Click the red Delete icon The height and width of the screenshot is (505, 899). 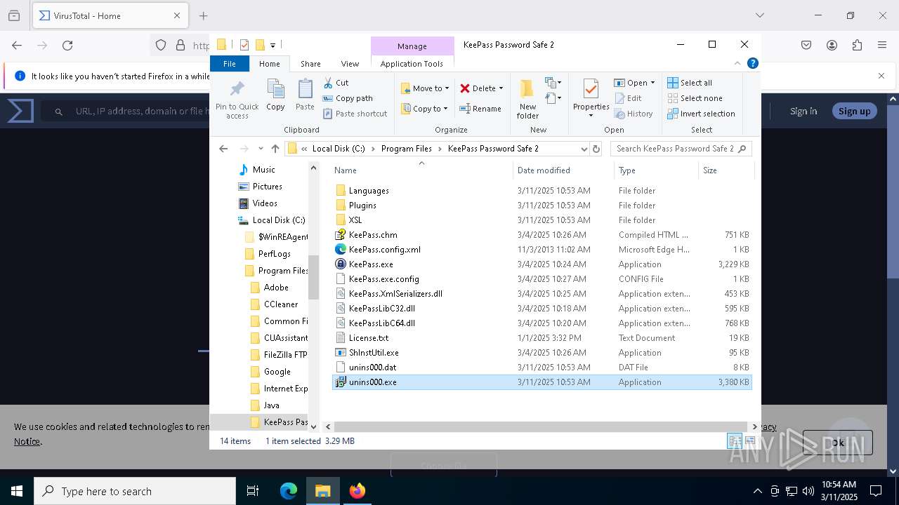(x=465, y=88)
